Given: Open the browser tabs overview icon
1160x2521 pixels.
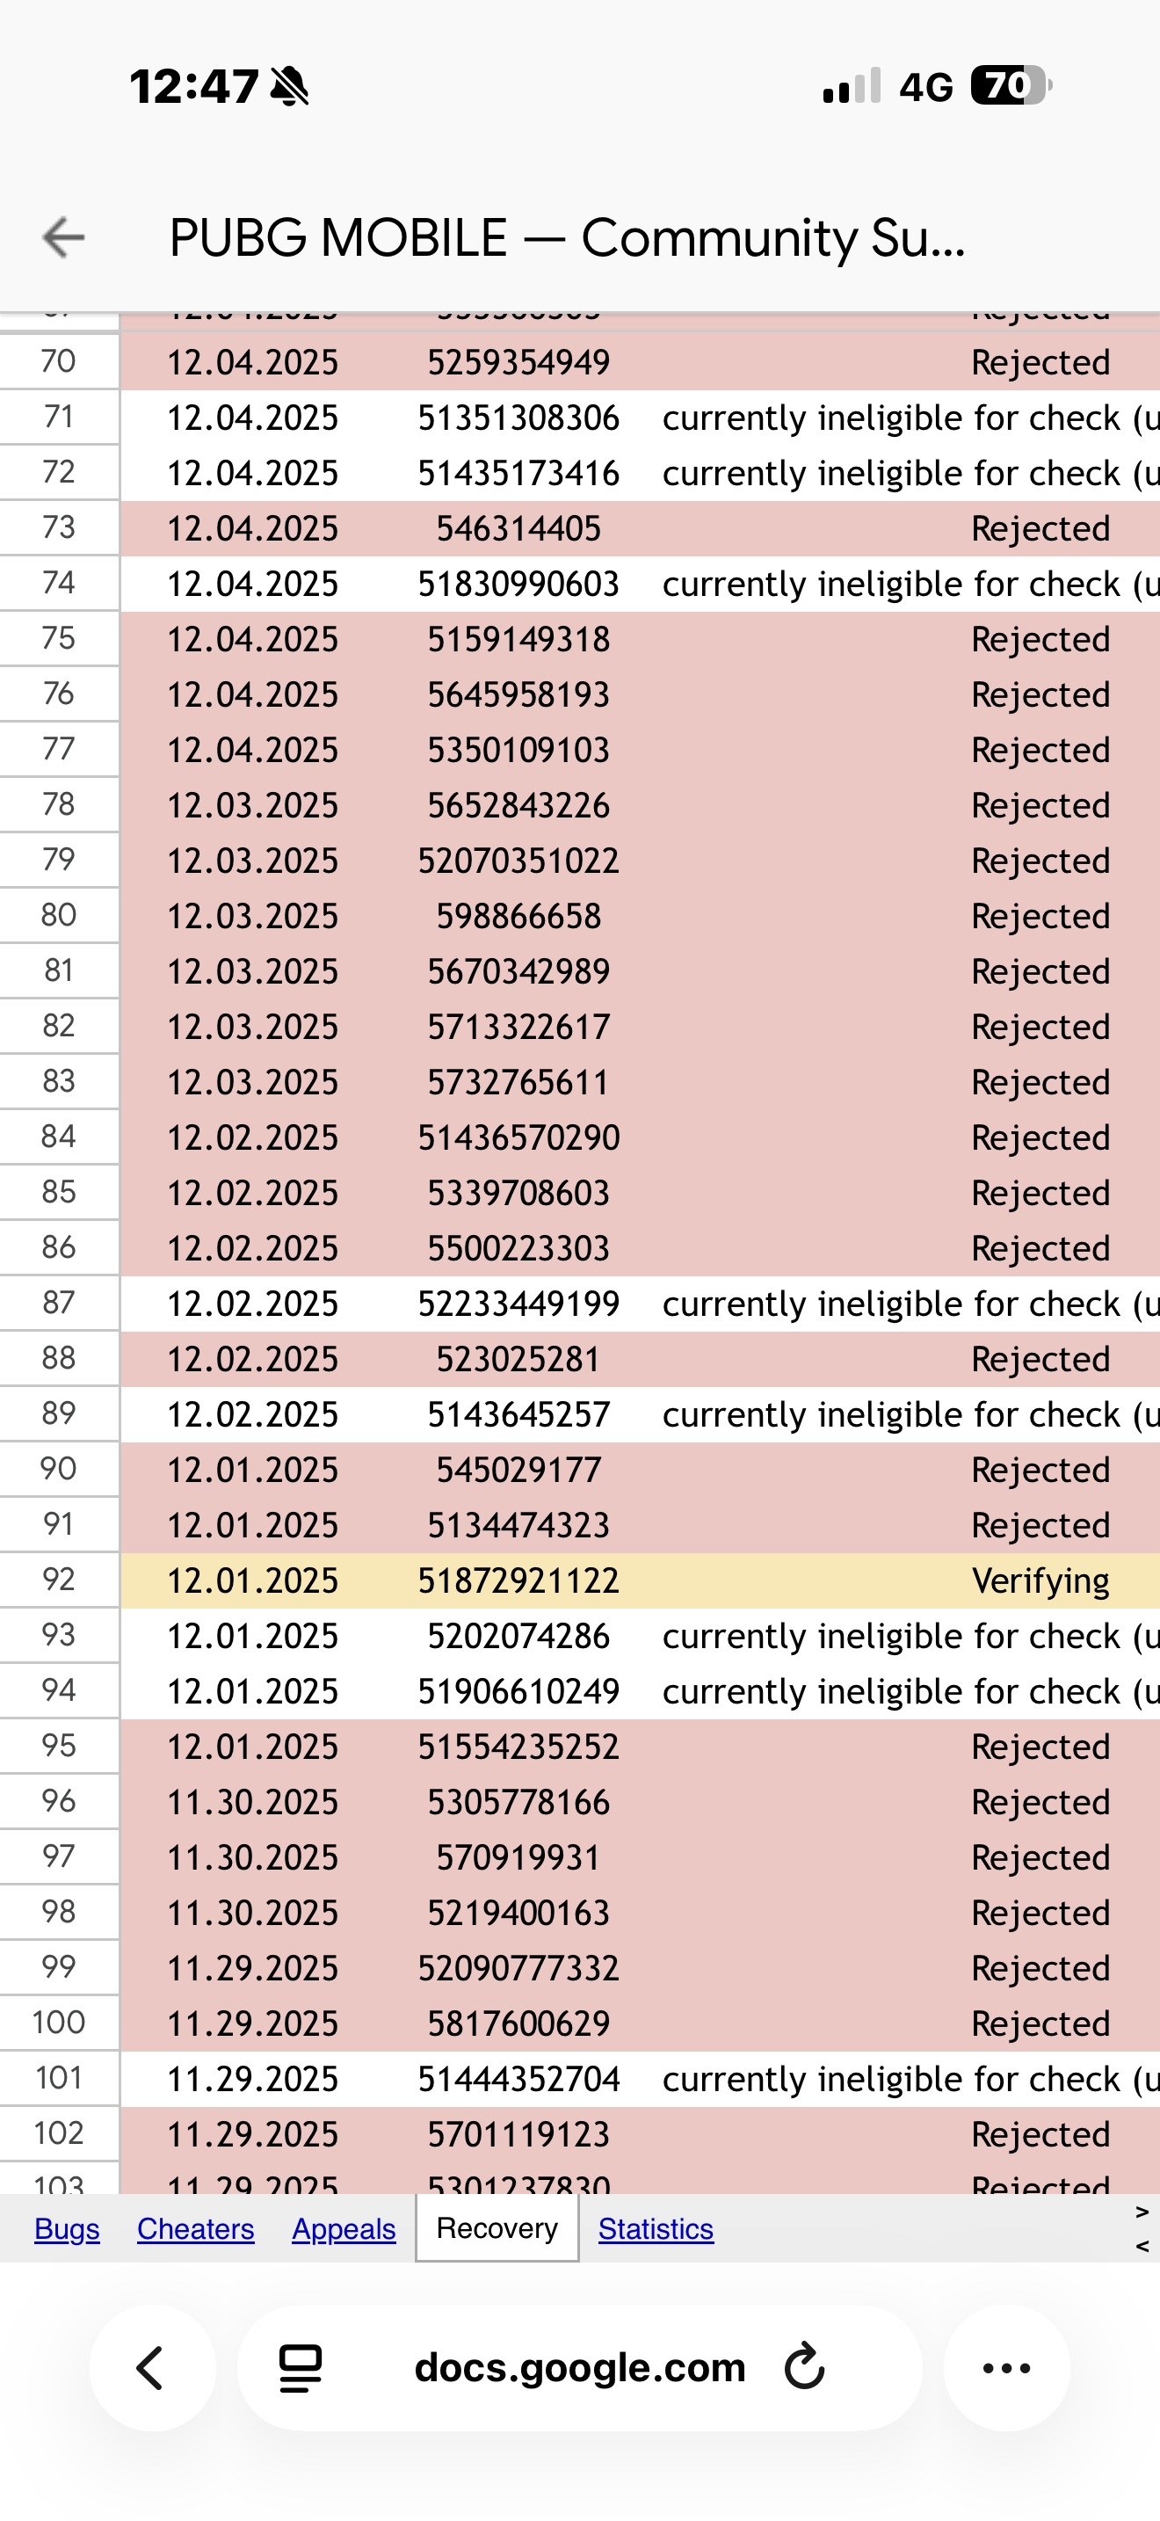Looking at the screenshot, I should [301, 2367].
